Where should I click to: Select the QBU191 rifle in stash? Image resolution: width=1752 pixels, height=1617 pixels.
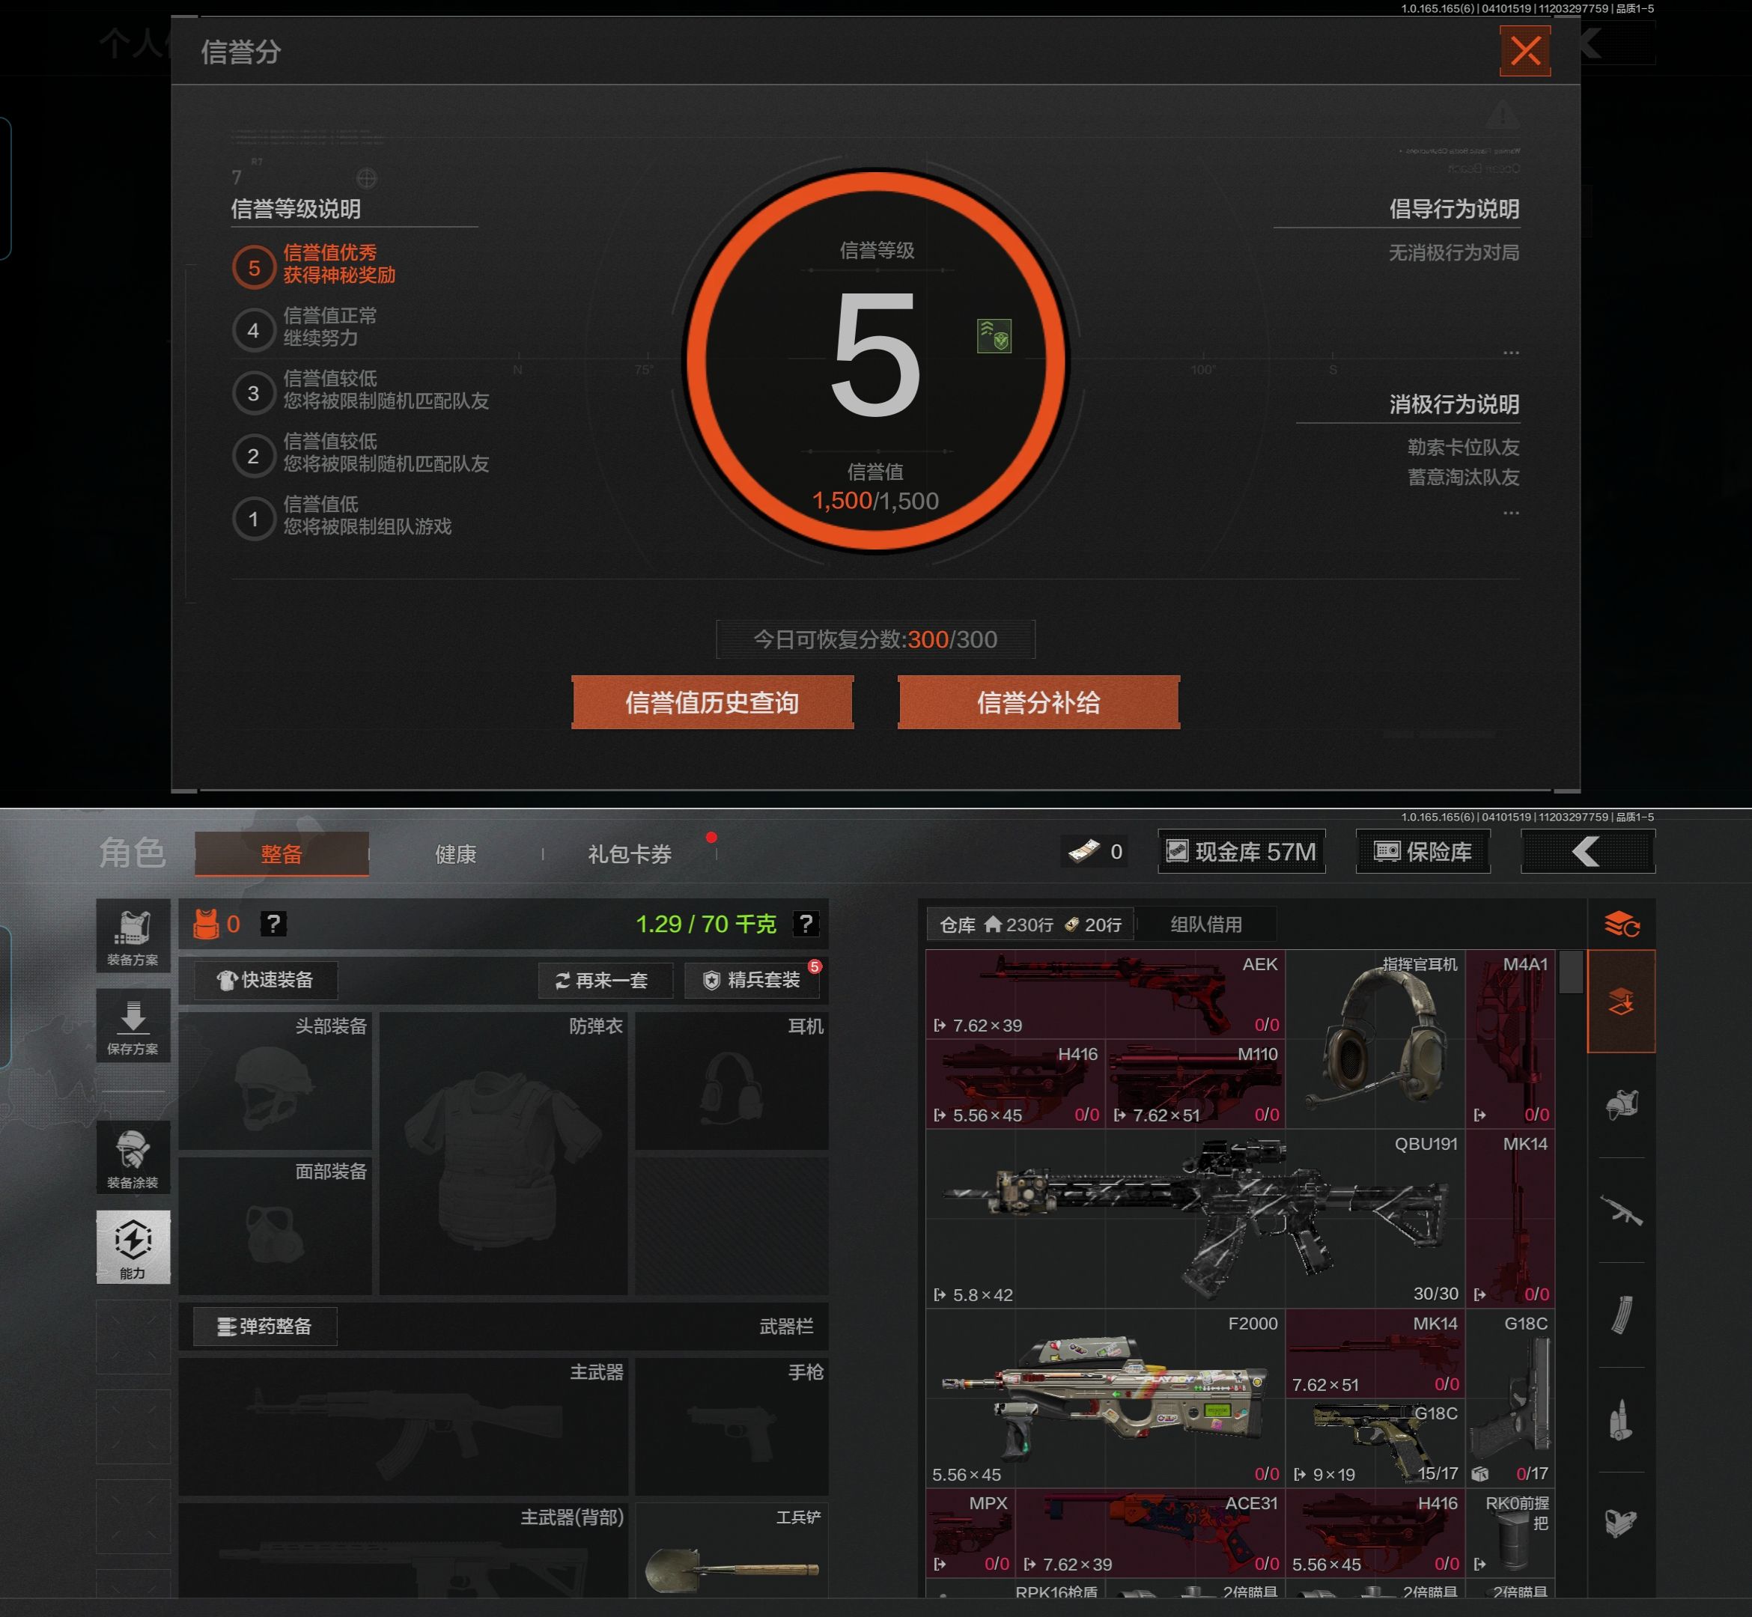[x=1196, y=1218]
